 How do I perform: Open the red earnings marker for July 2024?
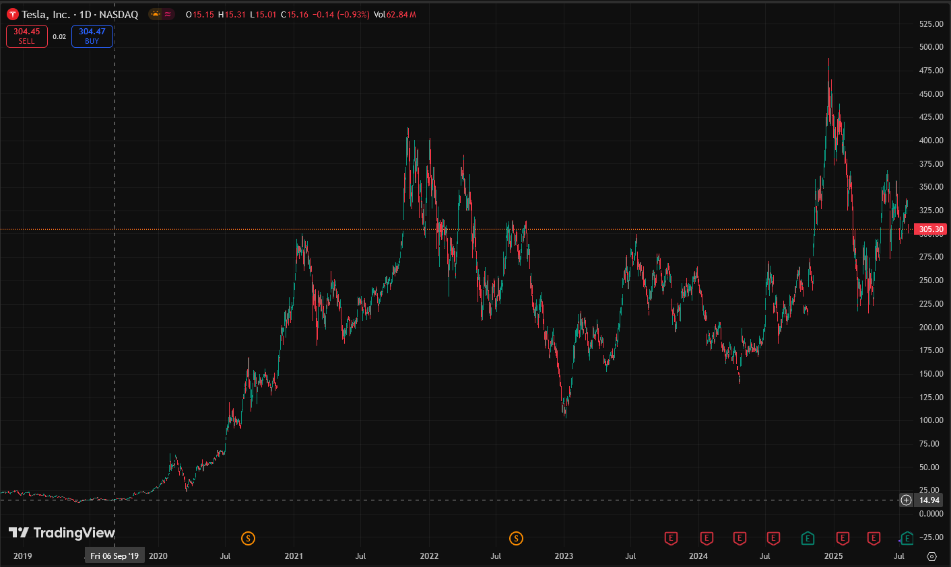coord(773,538)
